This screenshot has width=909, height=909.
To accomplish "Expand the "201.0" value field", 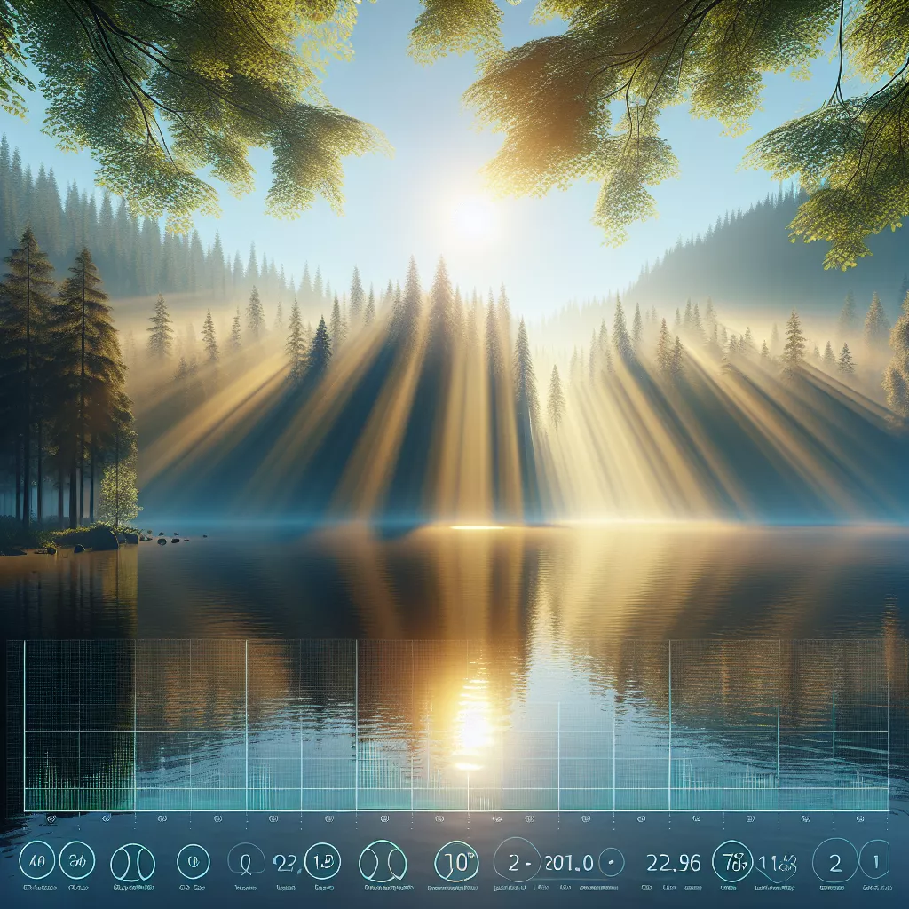I will pos(567,861).
